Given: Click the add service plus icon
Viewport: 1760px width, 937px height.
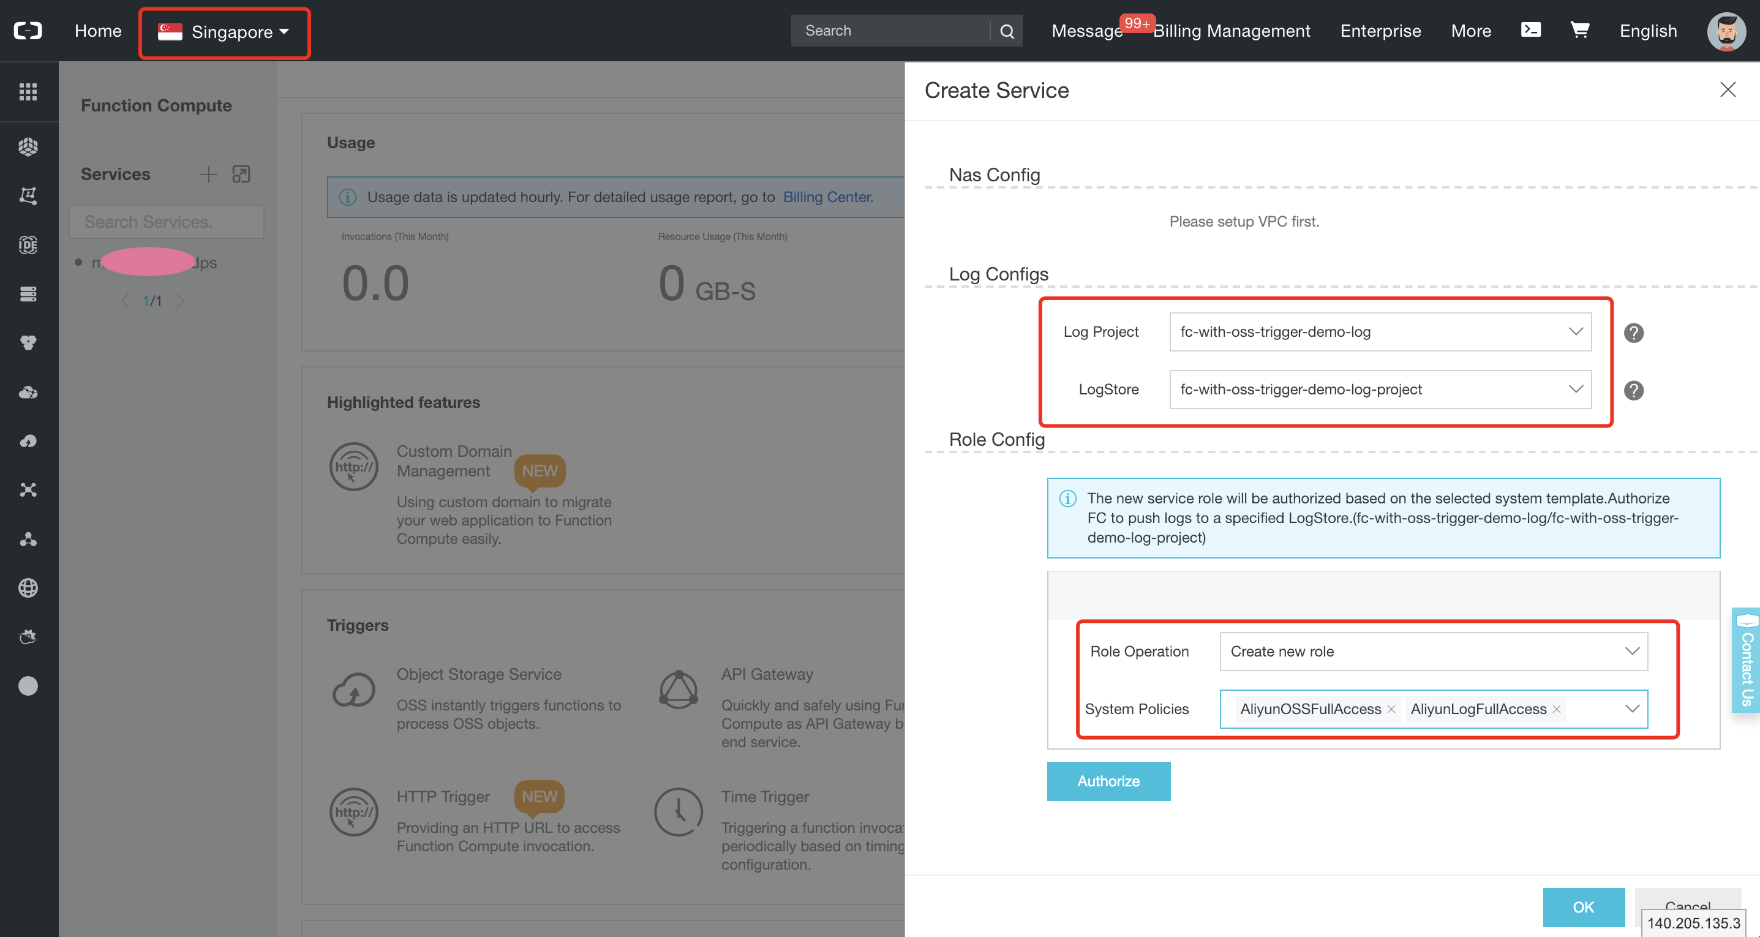Looking at the screenshot, I should coord(208,175).
